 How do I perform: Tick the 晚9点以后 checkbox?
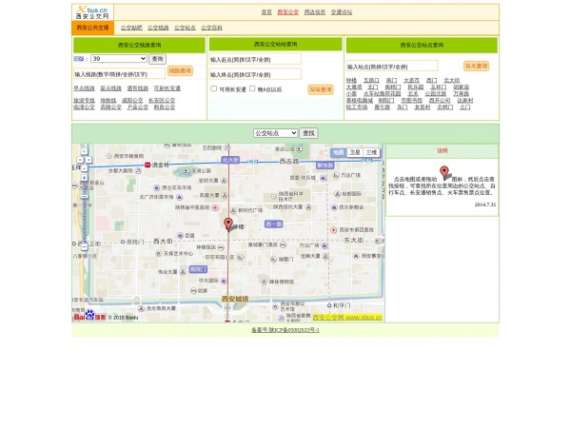coord(253,89)
